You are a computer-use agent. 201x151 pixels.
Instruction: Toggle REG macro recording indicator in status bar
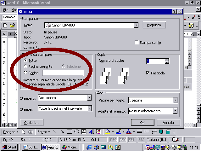click(113, 140)
